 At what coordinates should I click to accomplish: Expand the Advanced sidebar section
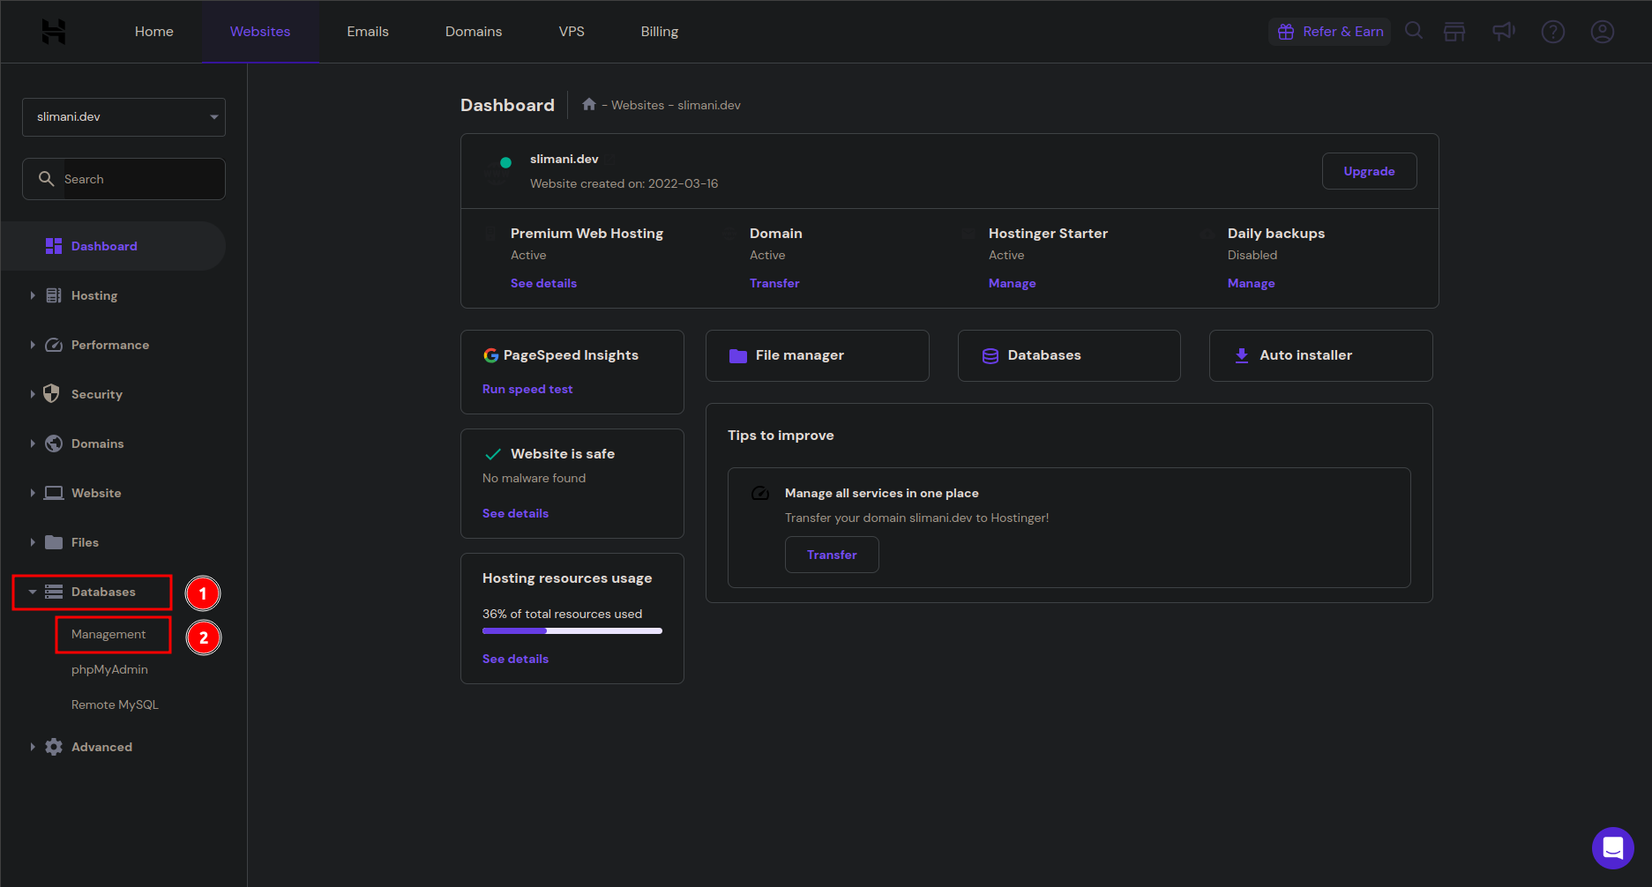click(101, 747)
